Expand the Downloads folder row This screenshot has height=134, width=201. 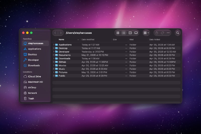[x=54, y=59]
